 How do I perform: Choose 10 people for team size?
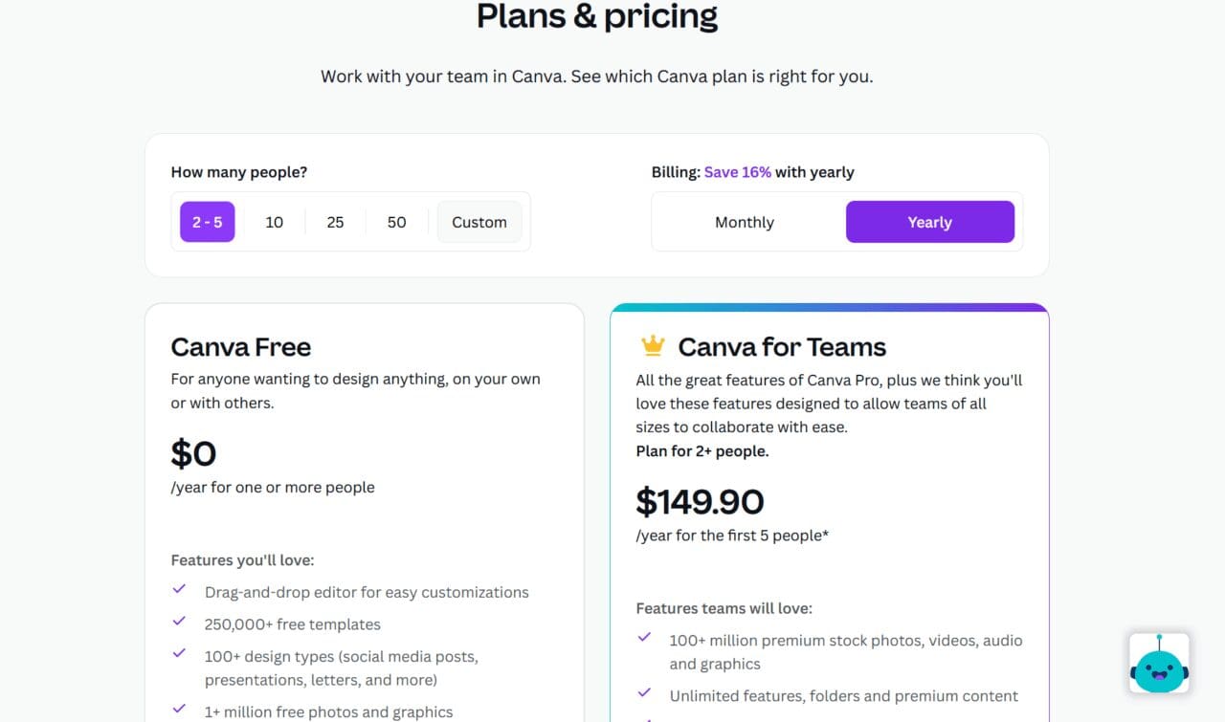(274, 221)
